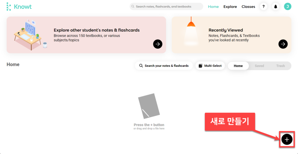Click 'Explore other student's notes & flashcards' heading

click(96, 30)
